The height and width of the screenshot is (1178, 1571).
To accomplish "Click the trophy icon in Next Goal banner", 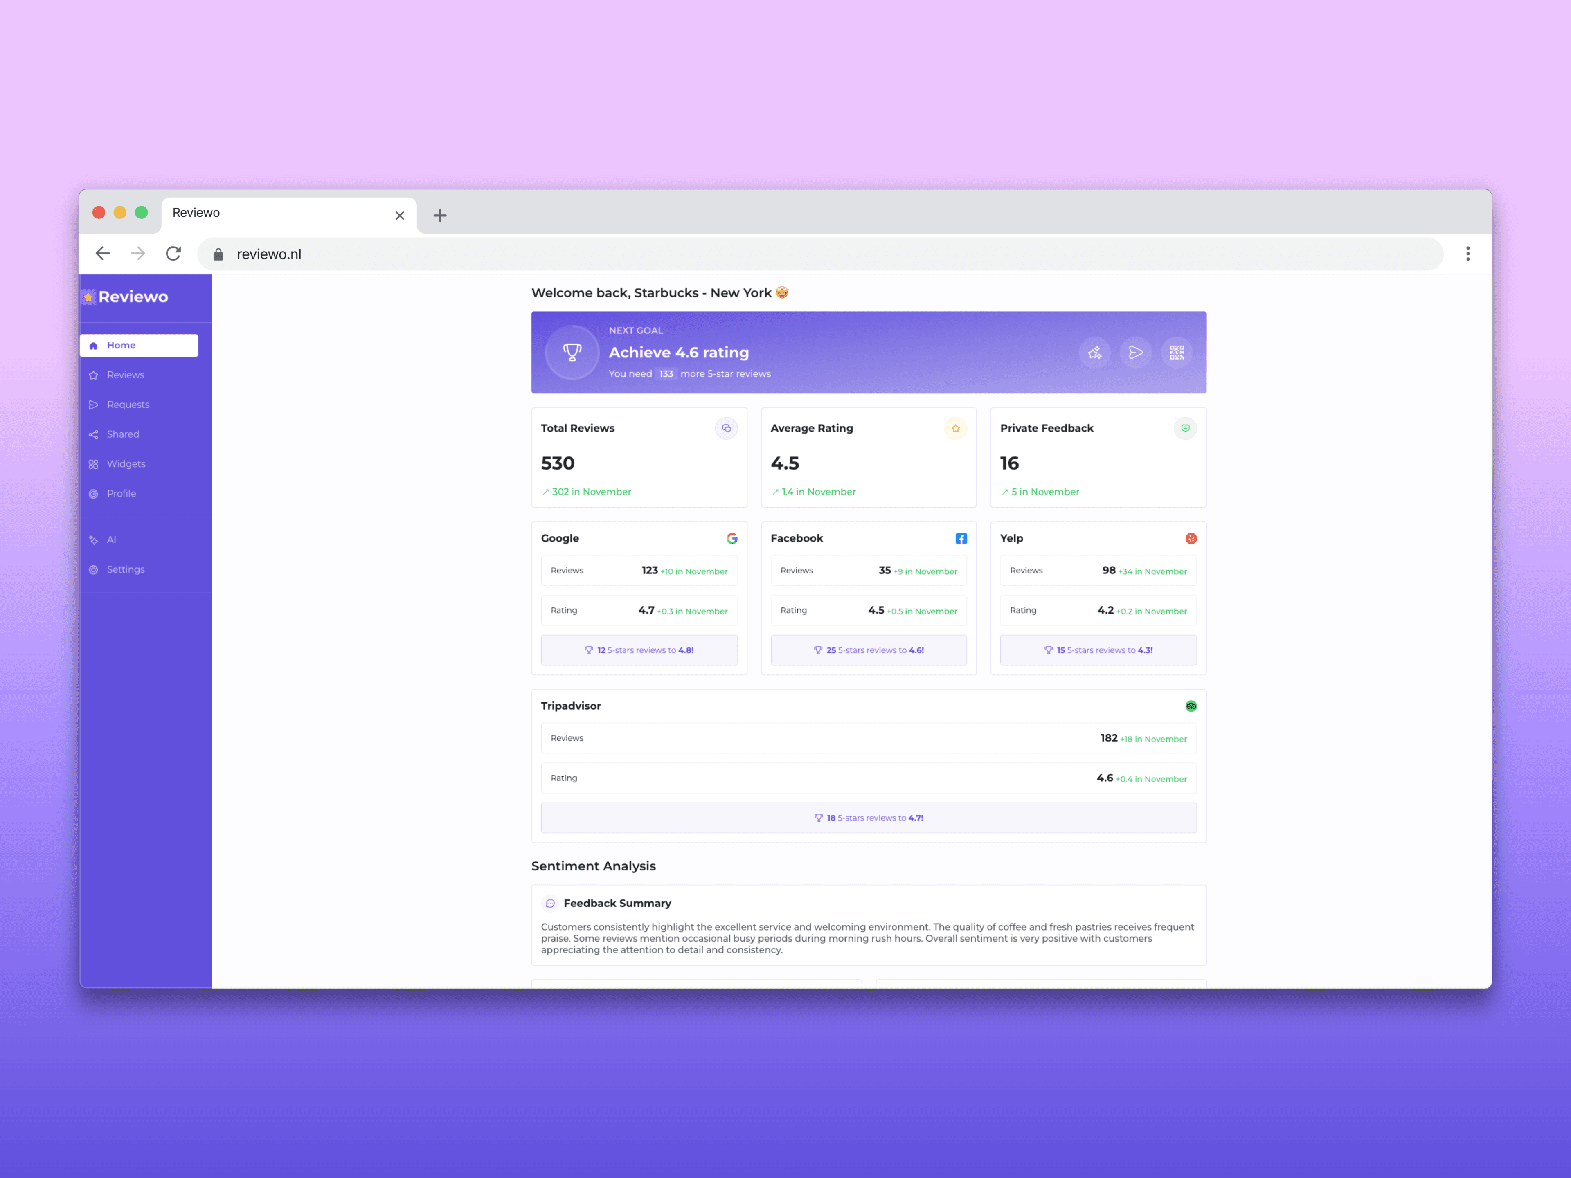I will (x=572, y=352).
